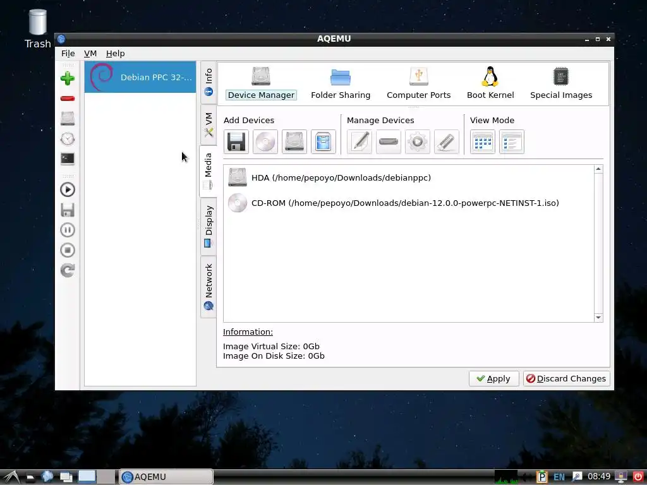Open the Help menu
647x485 pixels.
pos(116,54)
